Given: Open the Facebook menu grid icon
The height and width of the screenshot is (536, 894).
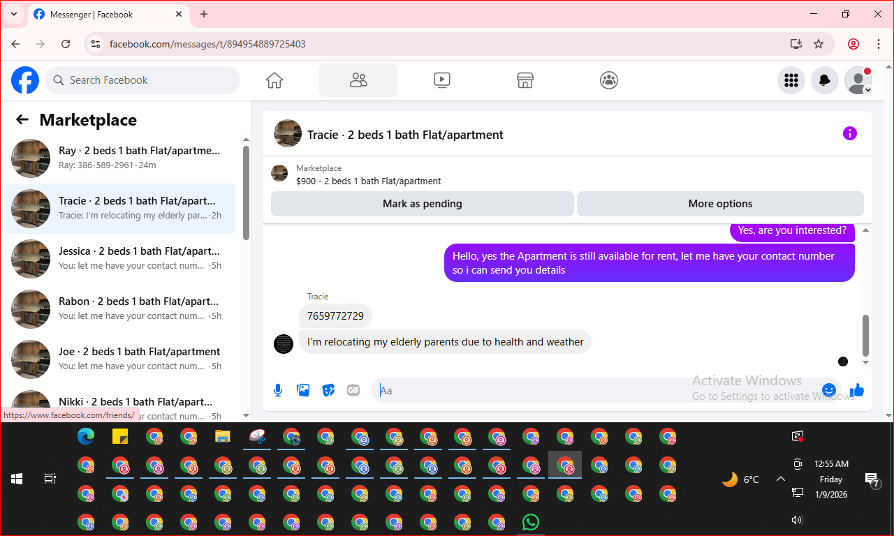Looking at the screenshot, I should click(x=791, y=80).
